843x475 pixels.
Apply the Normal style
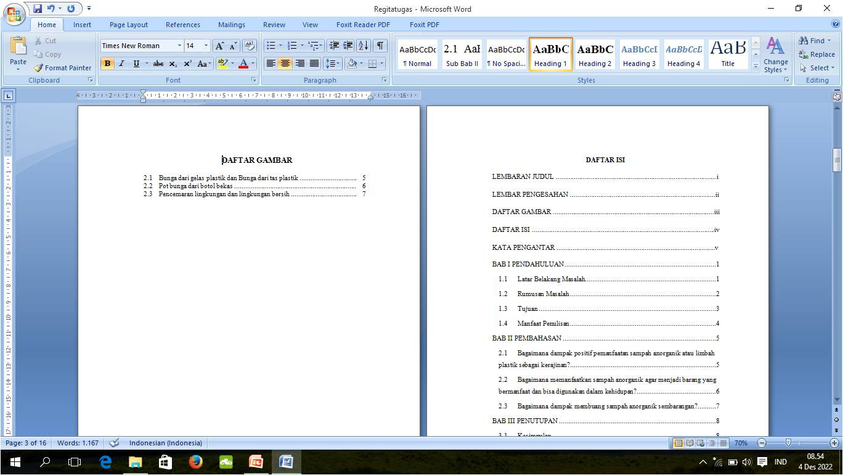pos(417,54)
